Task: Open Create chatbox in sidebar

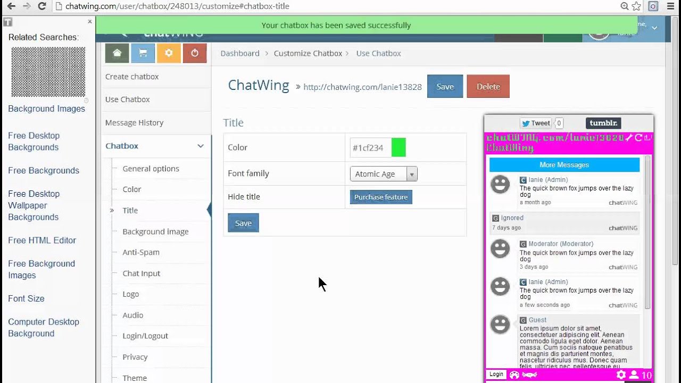Action: pos(132,77)
